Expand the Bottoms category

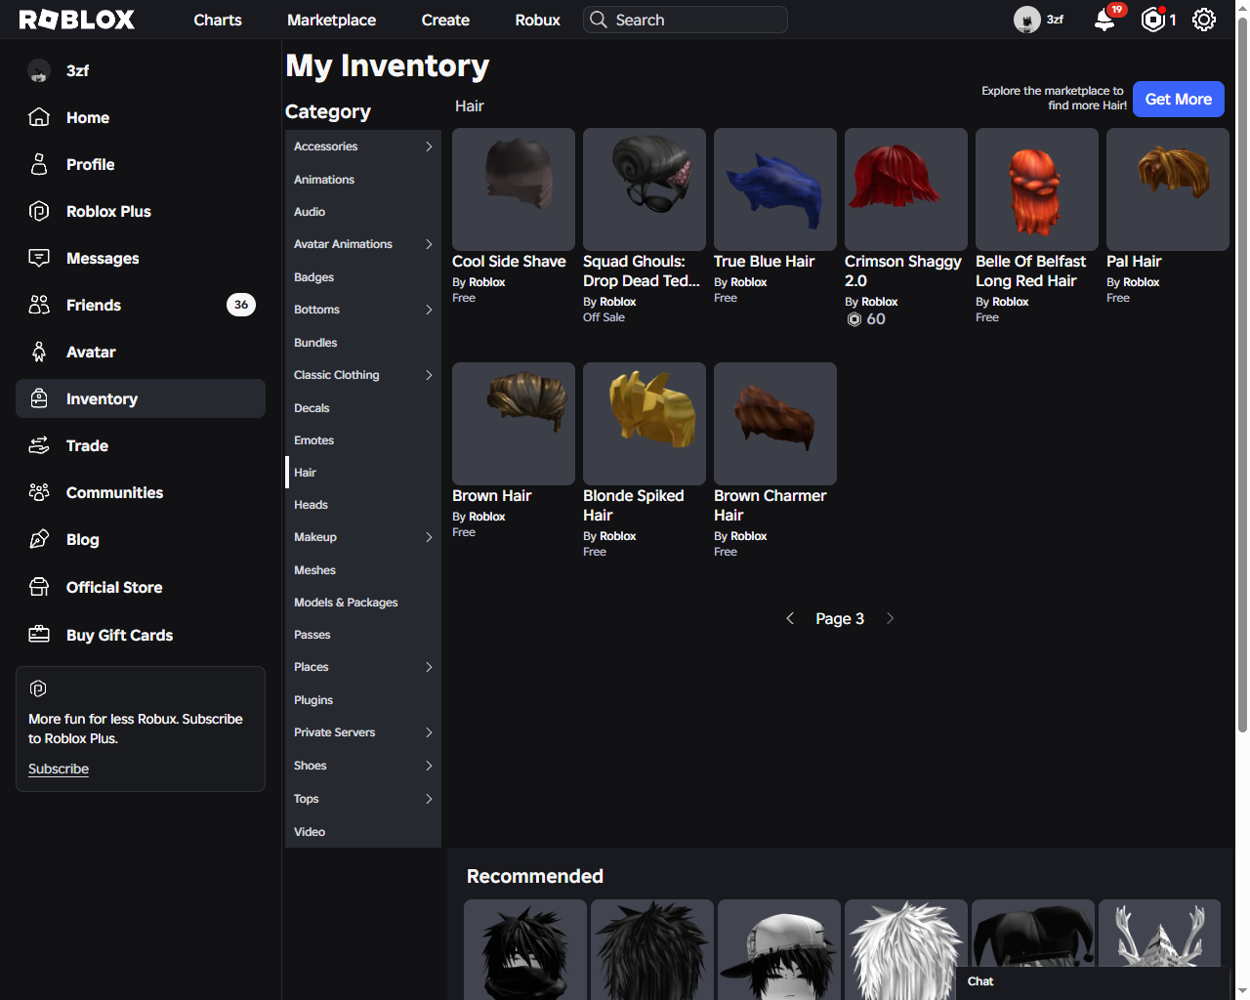click(429, 310)
